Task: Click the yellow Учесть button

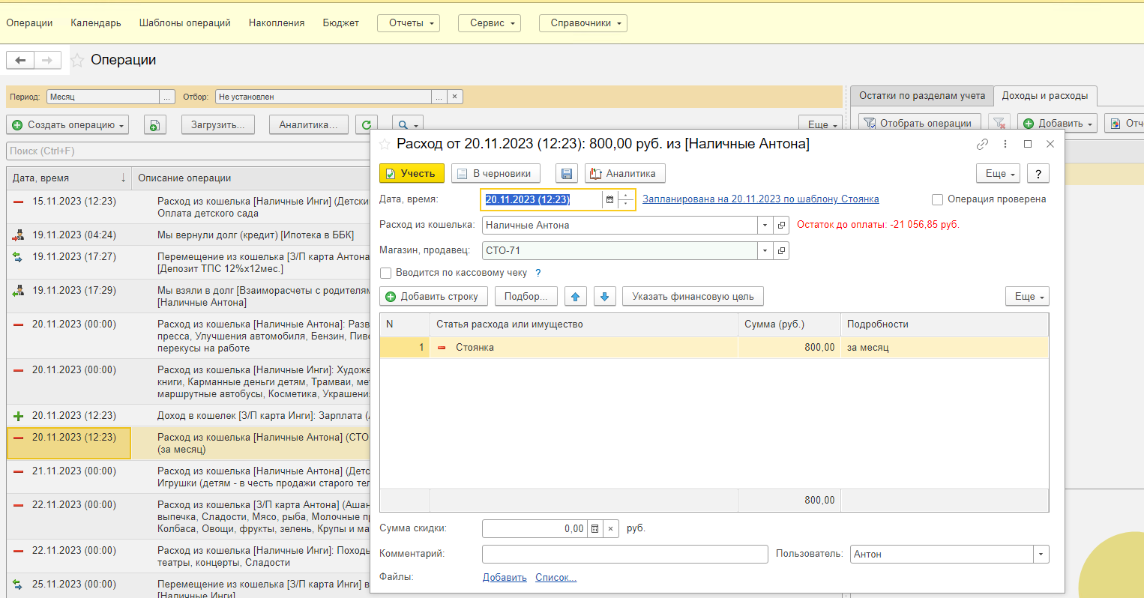Action: [x=412, y=174]
